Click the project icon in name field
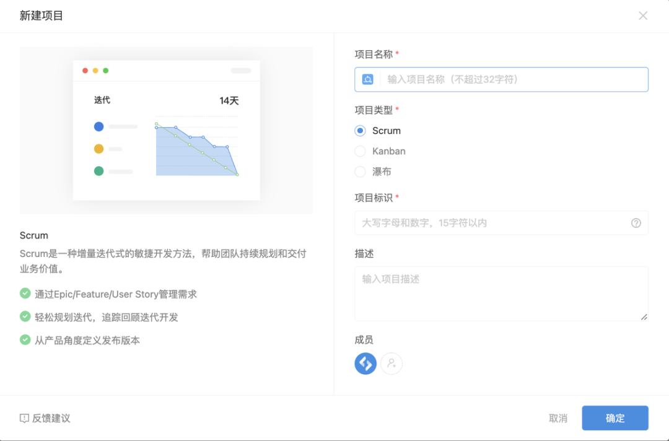Screen dimensions: 669x441 tap(367, 79)
